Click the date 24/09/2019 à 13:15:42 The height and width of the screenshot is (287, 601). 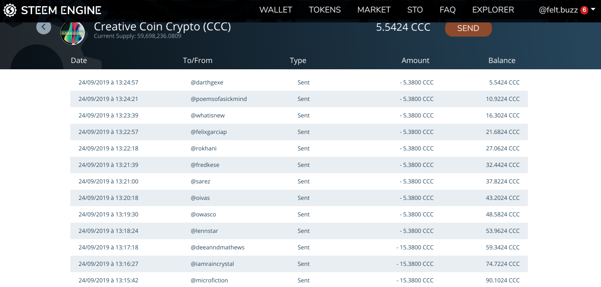(x=108, y=280)
